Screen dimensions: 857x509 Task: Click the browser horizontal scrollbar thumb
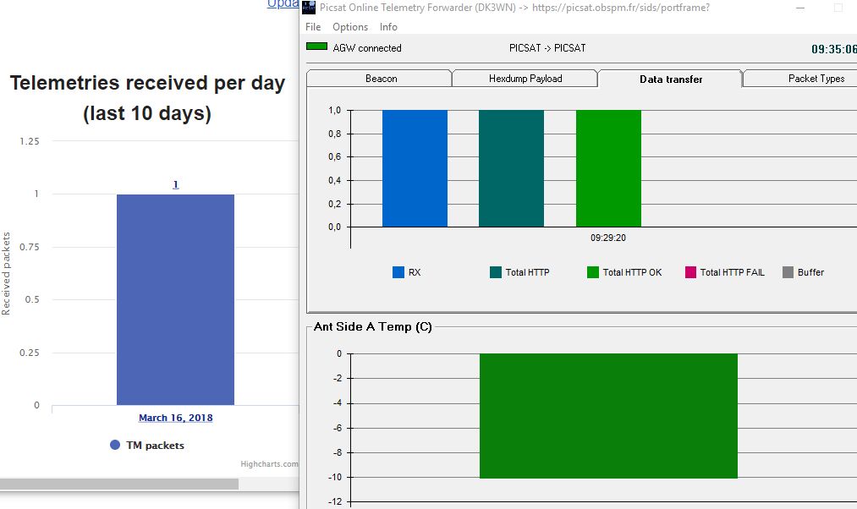119,484
